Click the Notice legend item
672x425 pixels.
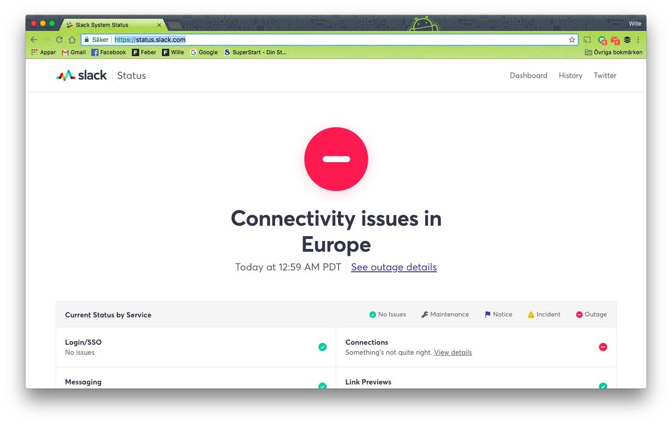(498, 314)
